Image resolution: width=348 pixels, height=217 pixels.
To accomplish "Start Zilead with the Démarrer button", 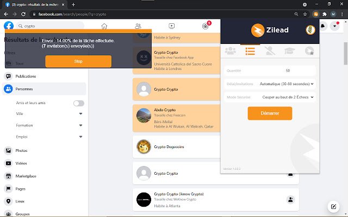I will pyautogui.click(x=270, y=113).
